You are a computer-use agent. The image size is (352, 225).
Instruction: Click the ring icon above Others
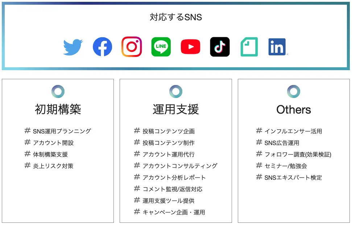pos(294,92)
